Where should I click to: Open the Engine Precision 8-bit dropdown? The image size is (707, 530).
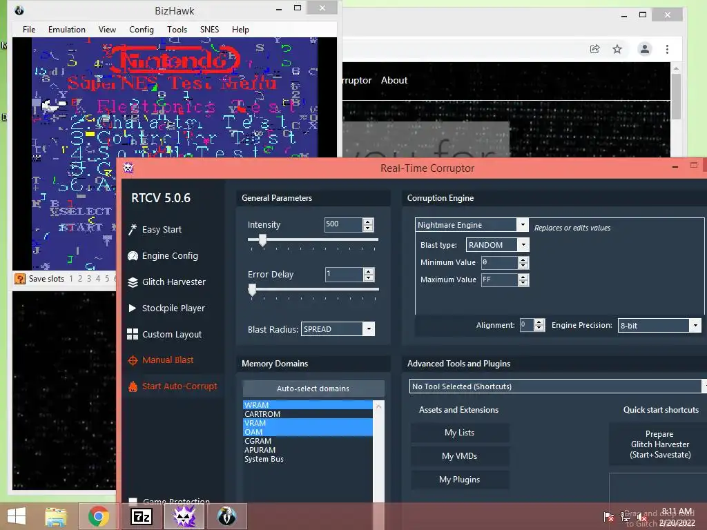point(695,326)
